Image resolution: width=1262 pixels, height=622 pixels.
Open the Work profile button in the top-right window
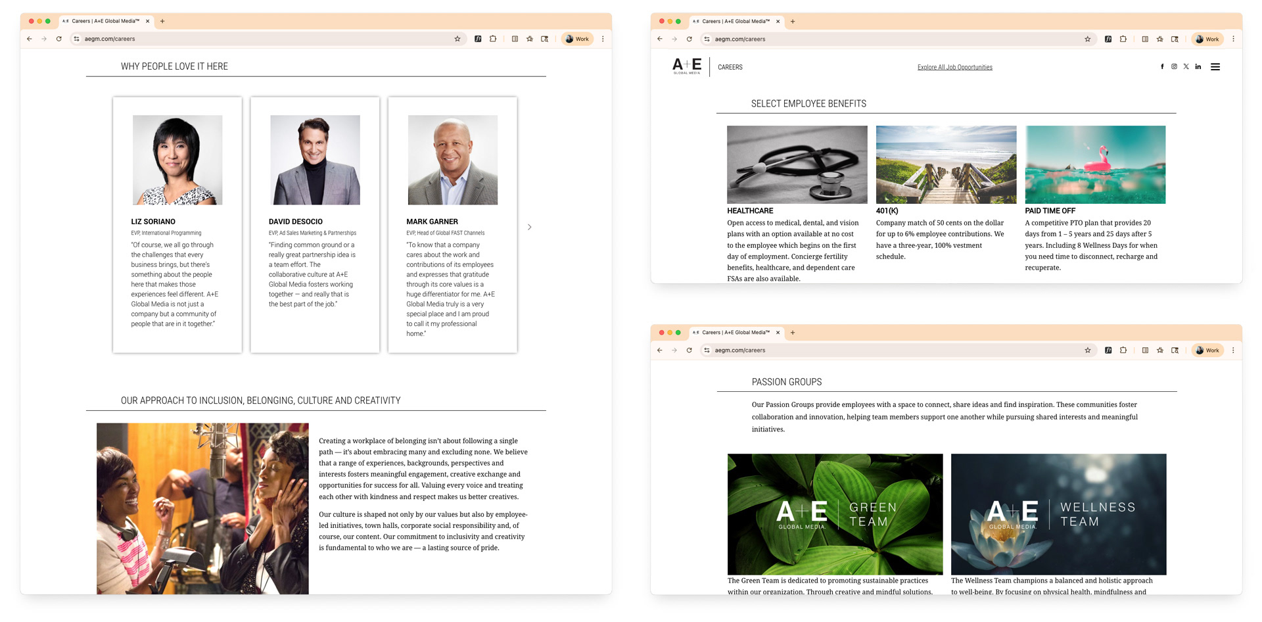click(x=1207, y=39)
